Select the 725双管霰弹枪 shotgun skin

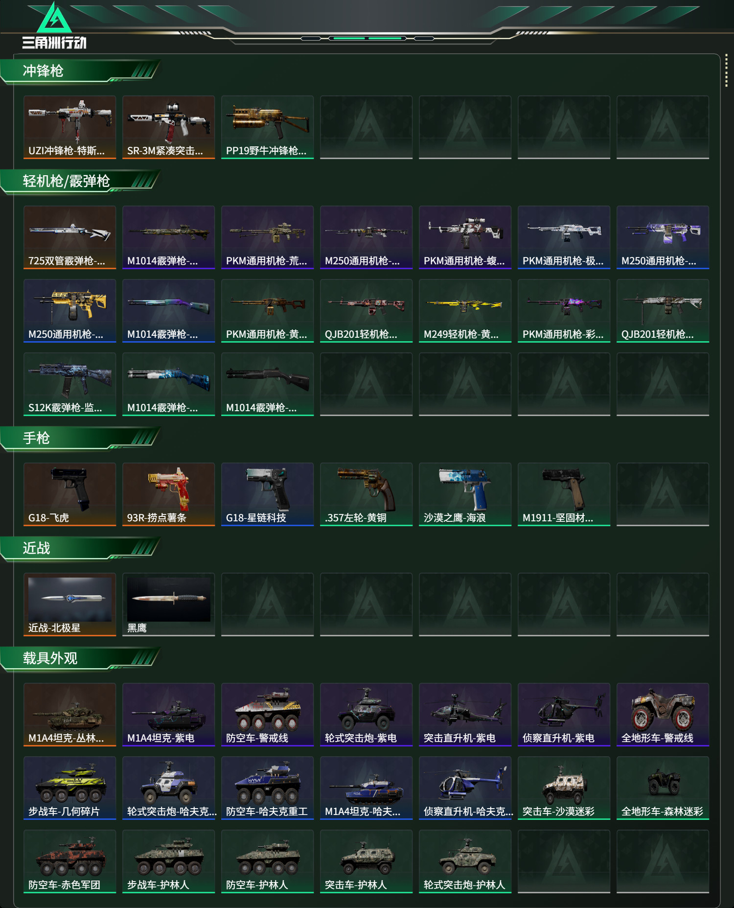(70, 237)
